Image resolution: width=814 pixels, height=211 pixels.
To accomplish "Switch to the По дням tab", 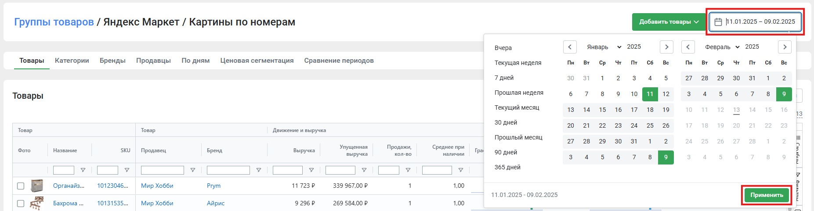I will pos(195,61).
